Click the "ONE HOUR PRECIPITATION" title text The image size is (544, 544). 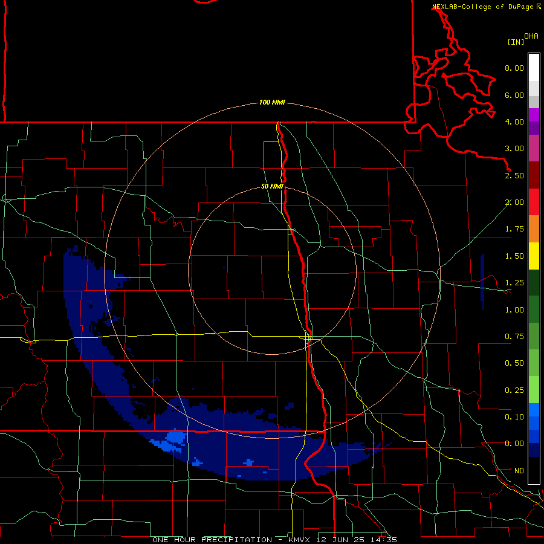coord(212,540)
